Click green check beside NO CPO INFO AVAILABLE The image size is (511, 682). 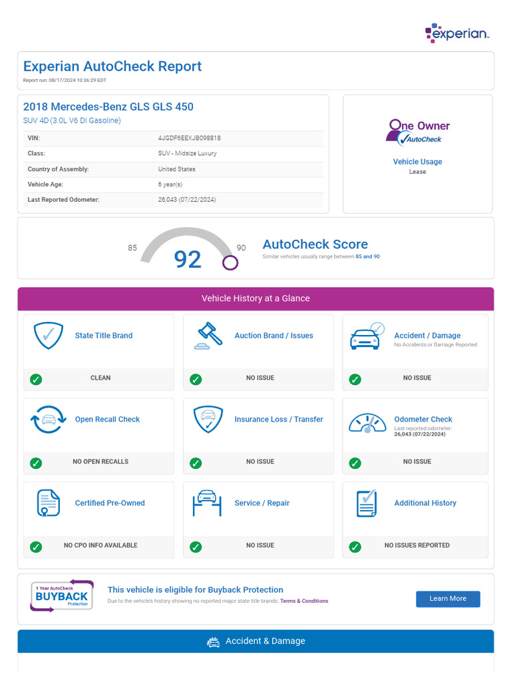click(x=36, y=547)
